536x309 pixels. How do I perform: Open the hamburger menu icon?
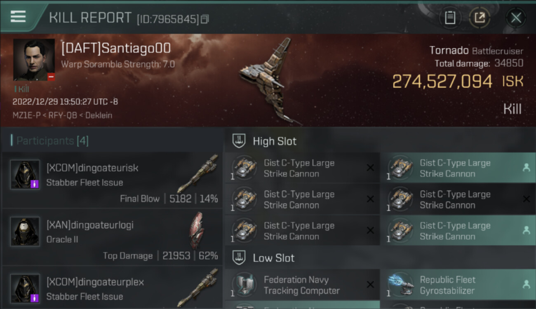pyautogui.click(x=18, y=16)
